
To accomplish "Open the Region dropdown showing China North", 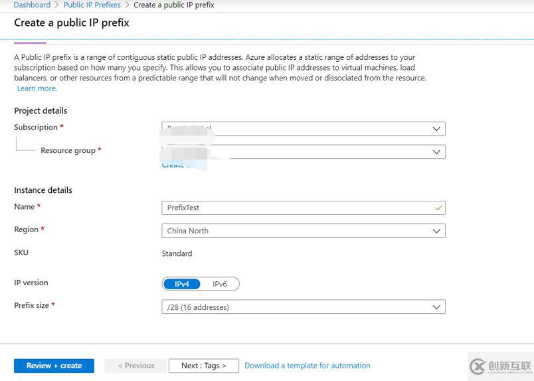I will pyautogui.click(x=304, y=231).
